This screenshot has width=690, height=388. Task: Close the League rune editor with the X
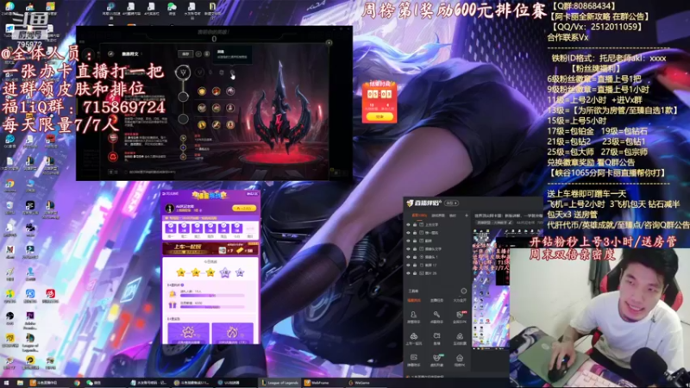(329, 42)
